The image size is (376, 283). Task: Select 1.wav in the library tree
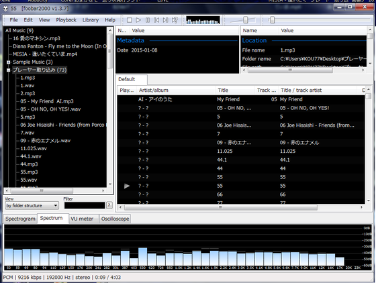click(x=27, y=85)
